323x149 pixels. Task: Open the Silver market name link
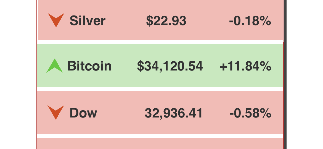point(88,21)
